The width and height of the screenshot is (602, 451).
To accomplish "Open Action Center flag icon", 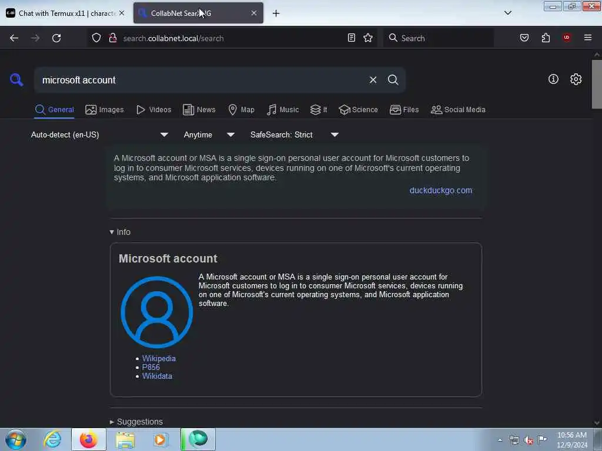I will coord(542,439).
